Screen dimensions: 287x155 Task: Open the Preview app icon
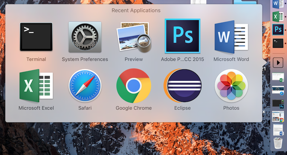click(x=134, y=37)
